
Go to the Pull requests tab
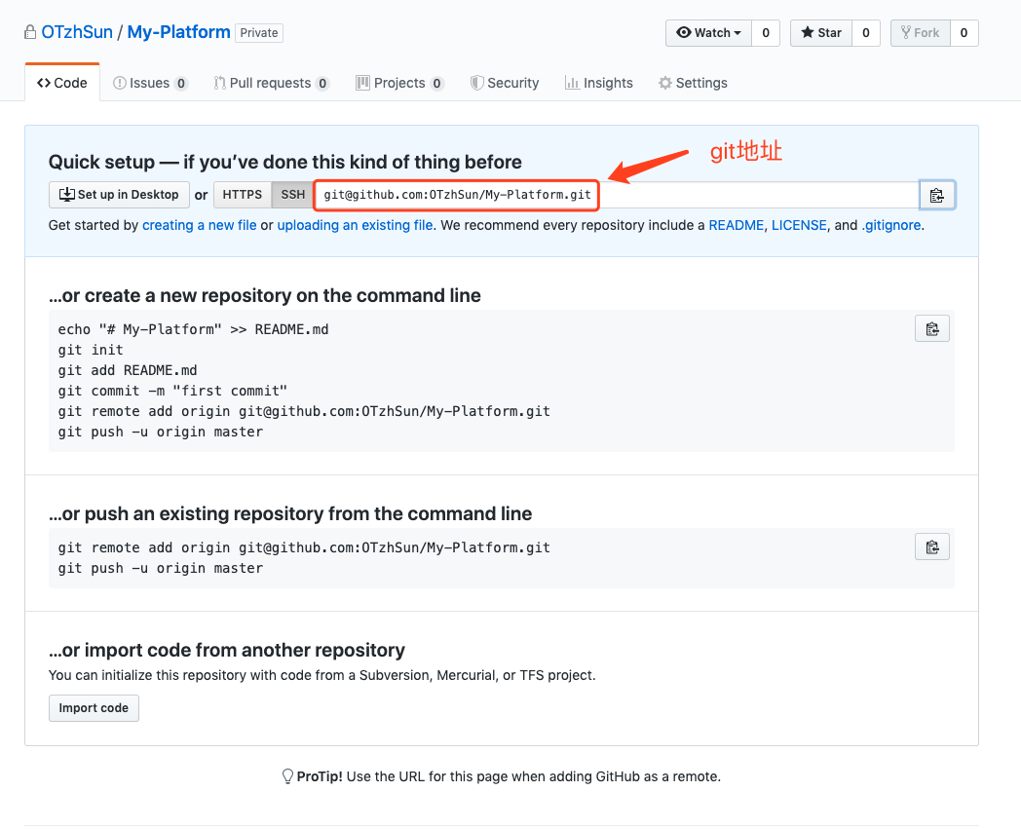pyautogui.click(x=271, y=83)
